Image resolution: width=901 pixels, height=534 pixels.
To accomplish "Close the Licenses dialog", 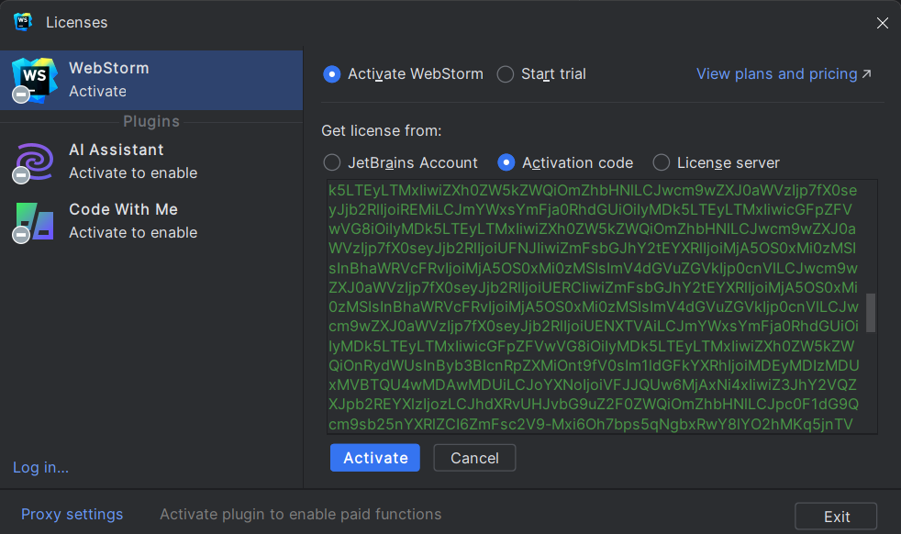I will 882,22.
